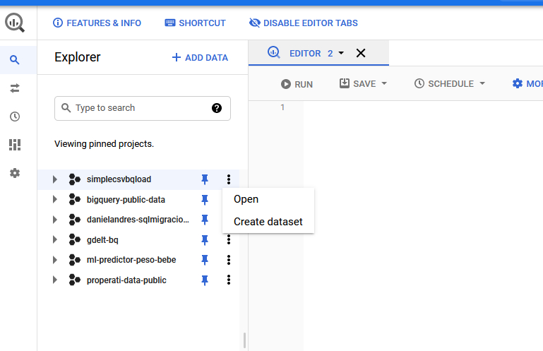The height and width of the screenshot is (351, 543).
Task: Close the Editor 2 tab
Action: coord(361,53)
